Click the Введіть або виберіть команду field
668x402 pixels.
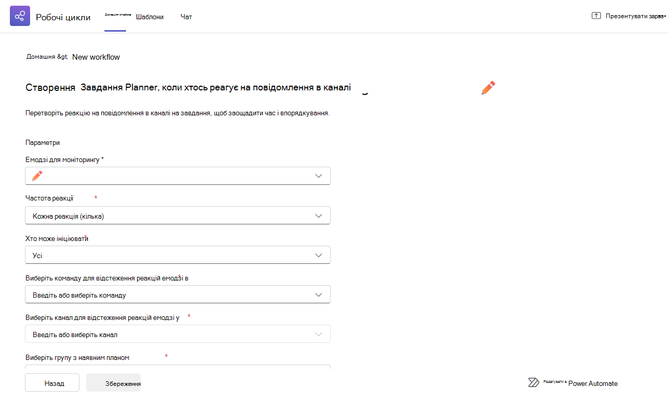pos(178,294)
